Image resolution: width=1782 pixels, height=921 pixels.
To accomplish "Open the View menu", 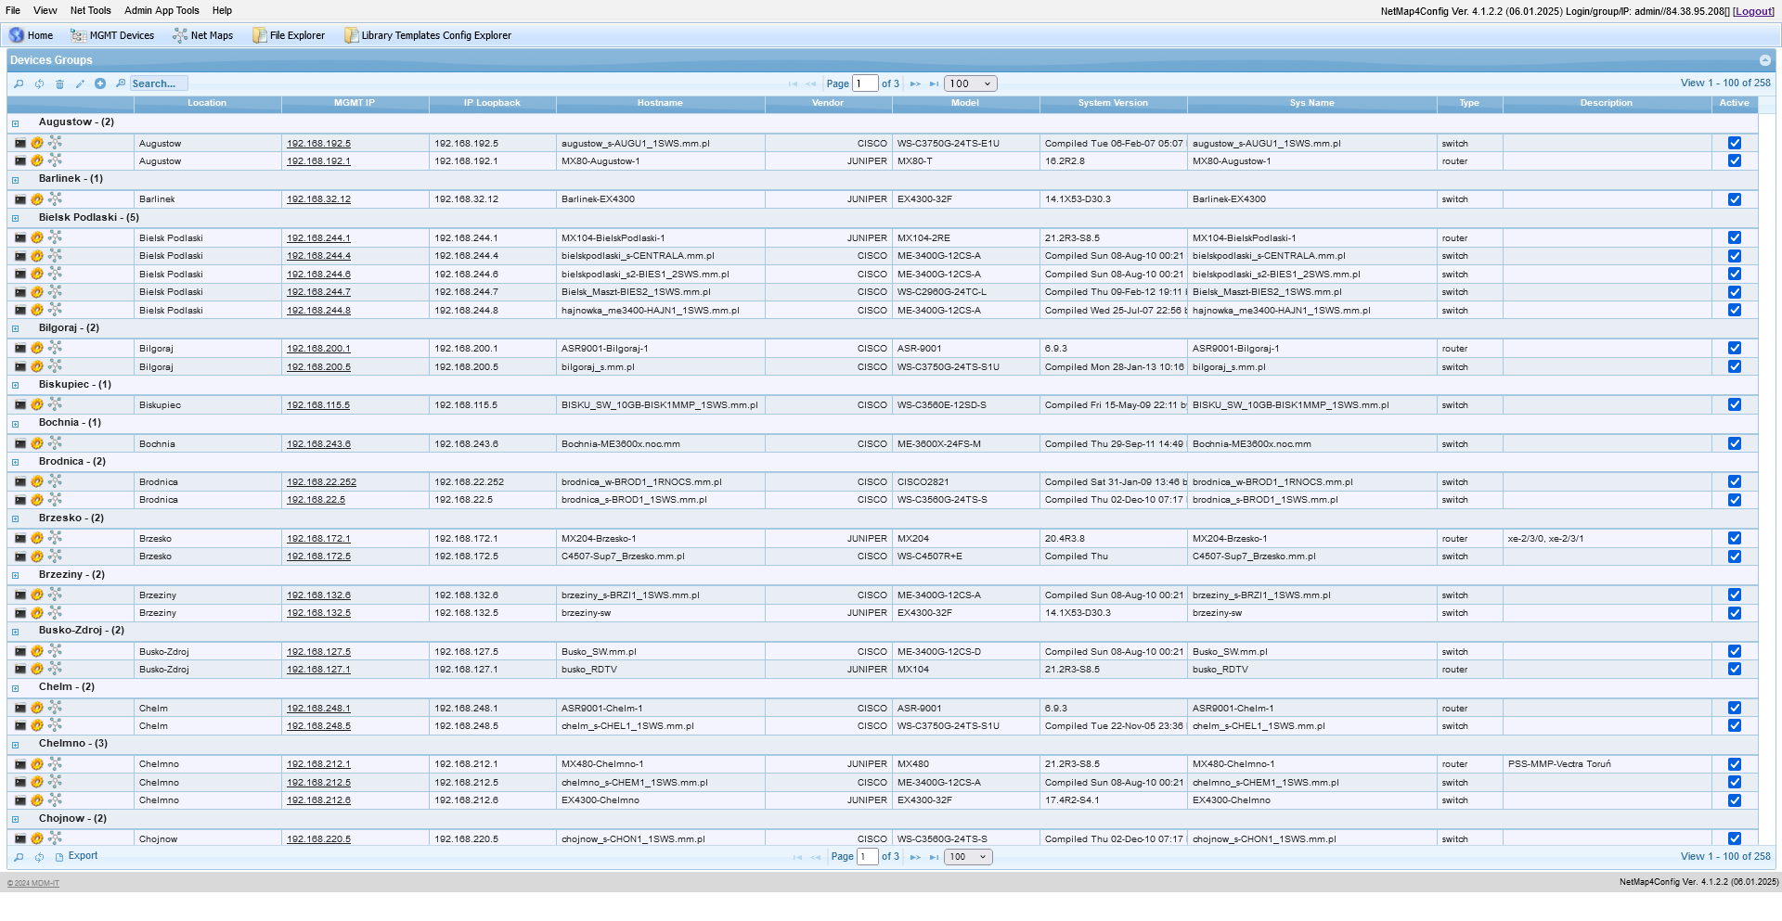I will [x=45, y=11].
